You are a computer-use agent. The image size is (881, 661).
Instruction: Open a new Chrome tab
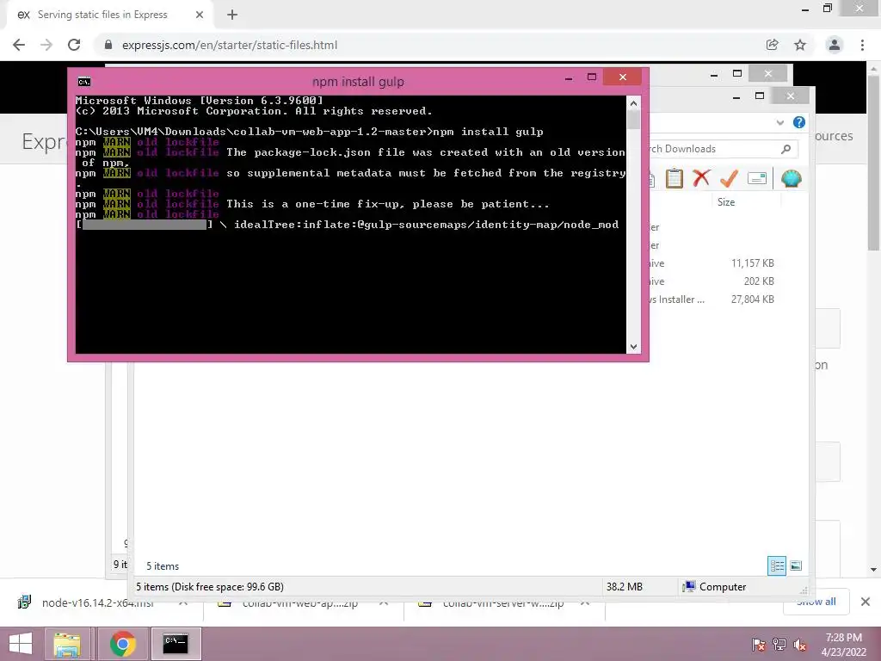coord(232,15)
